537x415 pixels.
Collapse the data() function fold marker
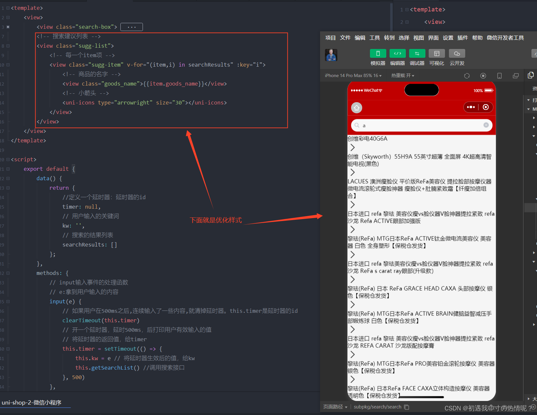coord(8,178)
